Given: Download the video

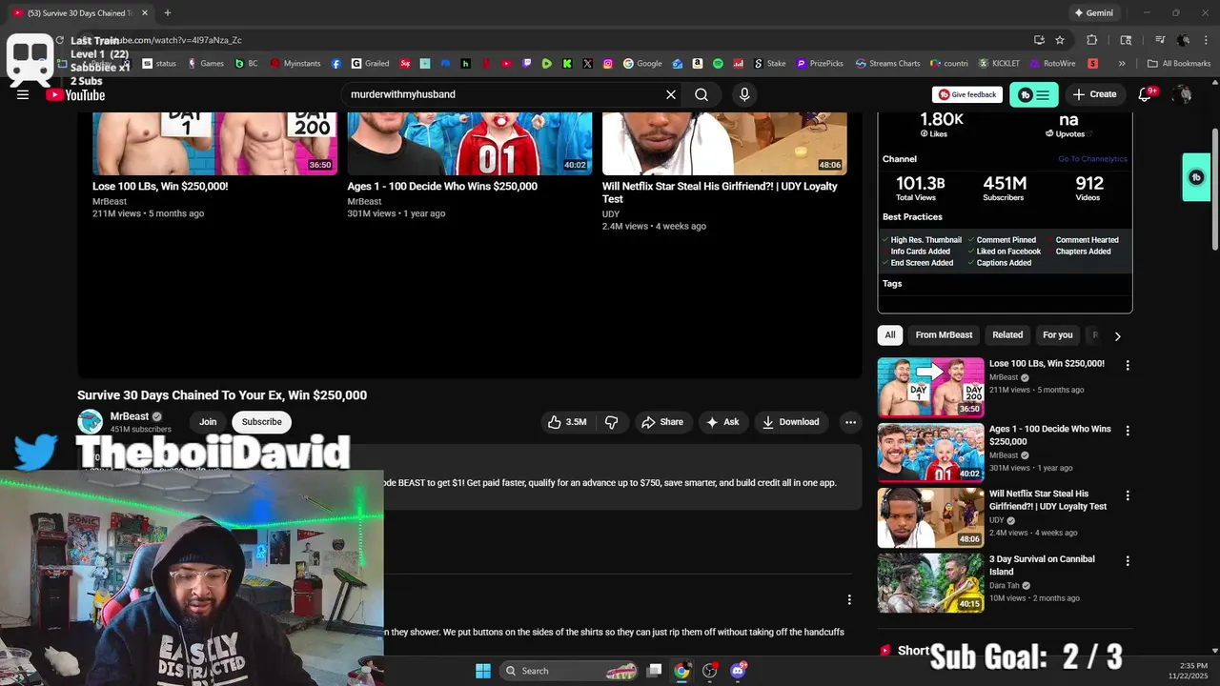Looking at the screenshot, I should click(x=790, y=422).
